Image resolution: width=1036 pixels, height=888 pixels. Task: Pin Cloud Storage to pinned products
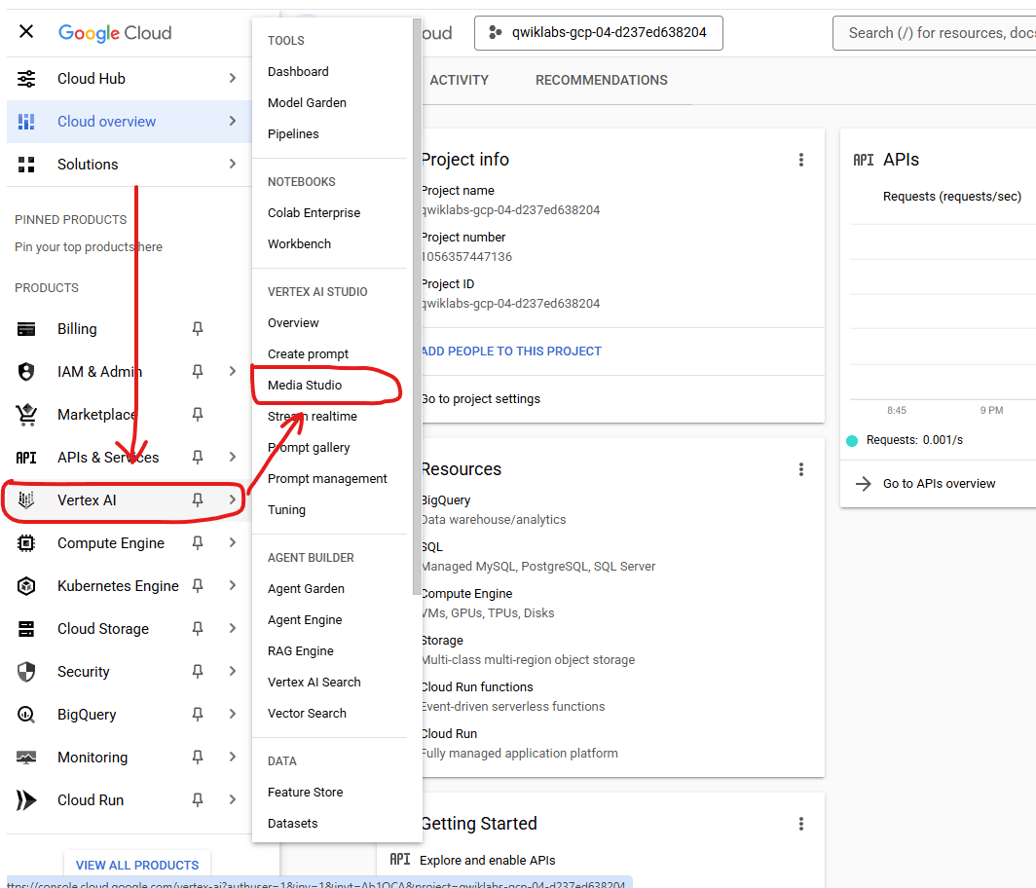pyautogui.click(x=198, y=629)
